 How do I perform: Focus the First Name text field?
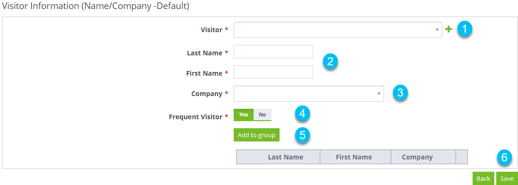273,72
